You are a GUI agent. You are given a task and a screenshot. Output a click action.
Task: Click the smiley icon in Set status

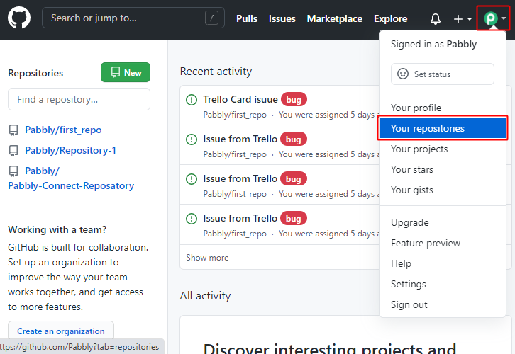(403, 74)
